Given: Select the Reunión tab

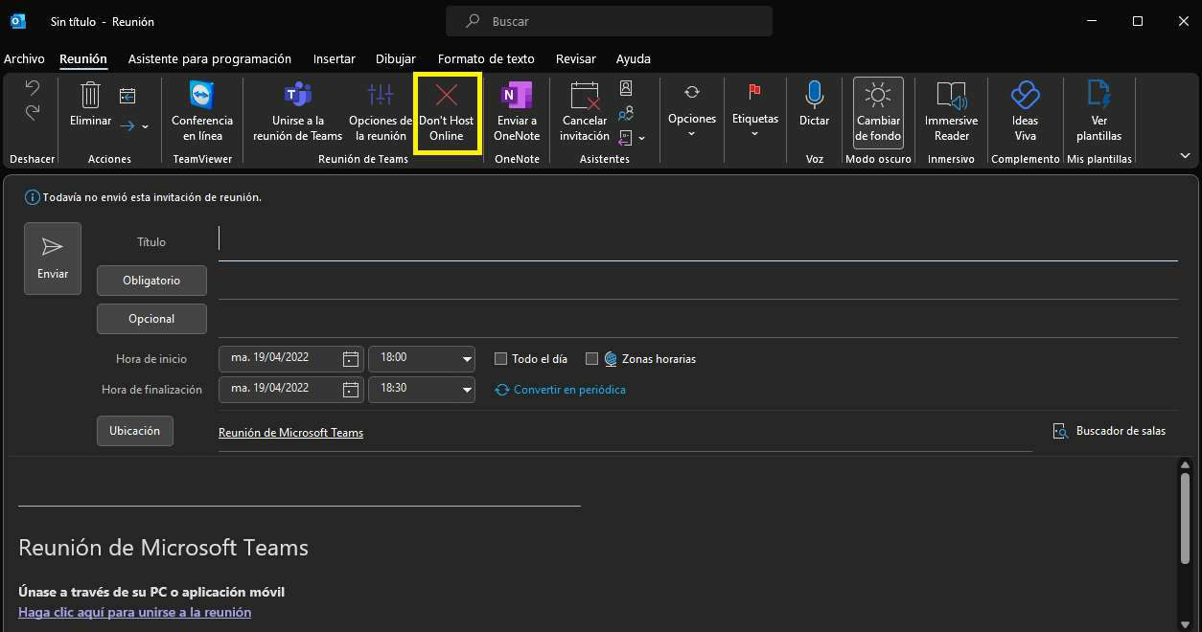Looking at the screenshot, I should coord(83,58).
